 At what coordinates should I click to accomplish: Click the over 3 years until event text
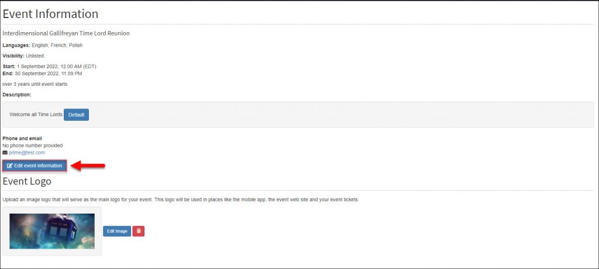click(x=35, y=84)
